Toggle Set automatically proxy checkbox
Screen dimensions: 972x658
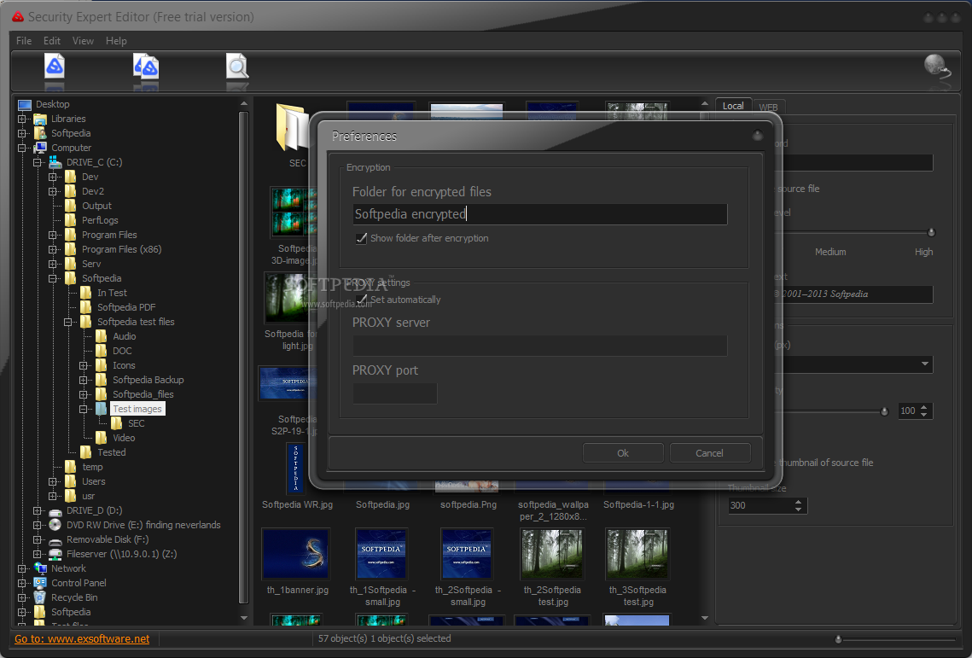point(361,300)
